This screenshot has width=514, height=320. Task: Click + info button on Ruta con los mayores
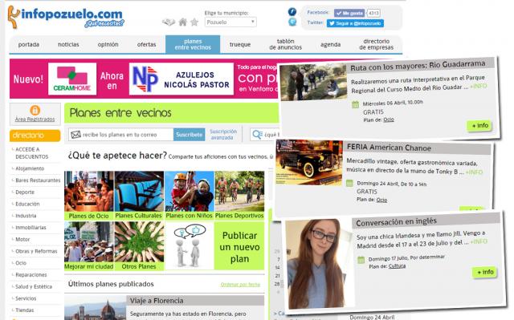tap(479, 126)
